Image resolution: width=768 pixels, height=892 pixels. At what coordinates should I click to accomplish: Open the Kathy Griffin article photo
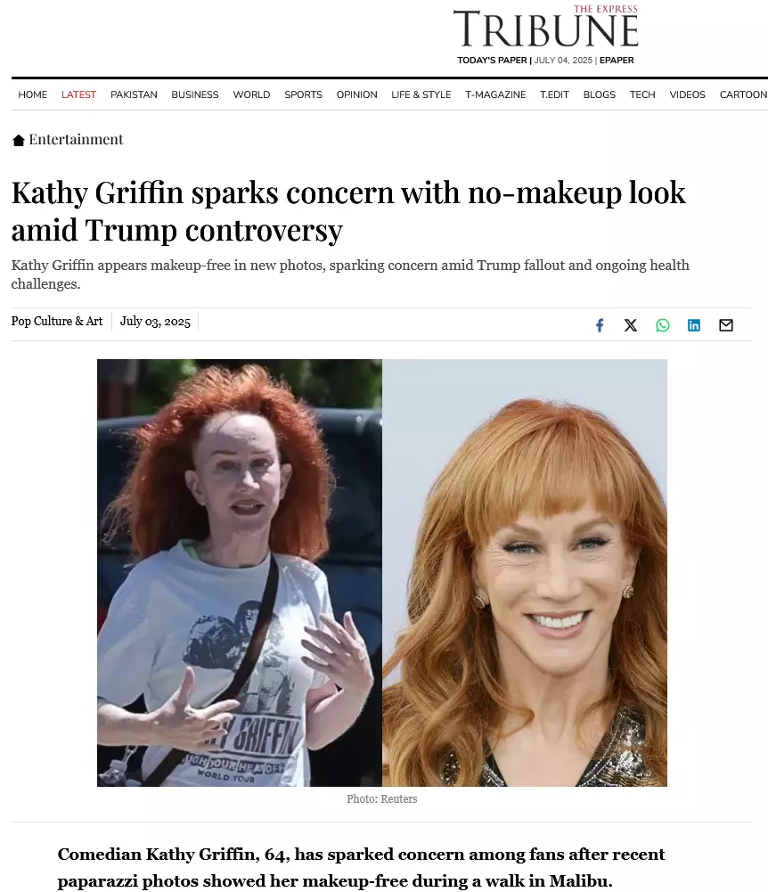click(381, 573)
